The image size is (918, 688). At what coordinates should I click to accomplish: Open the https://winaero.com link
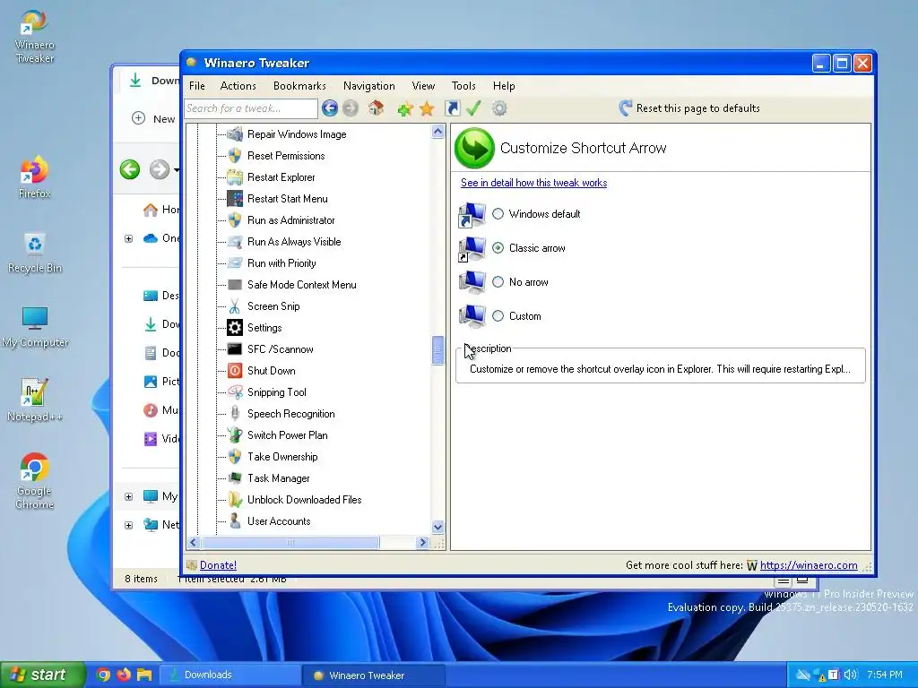coord(809,565)
